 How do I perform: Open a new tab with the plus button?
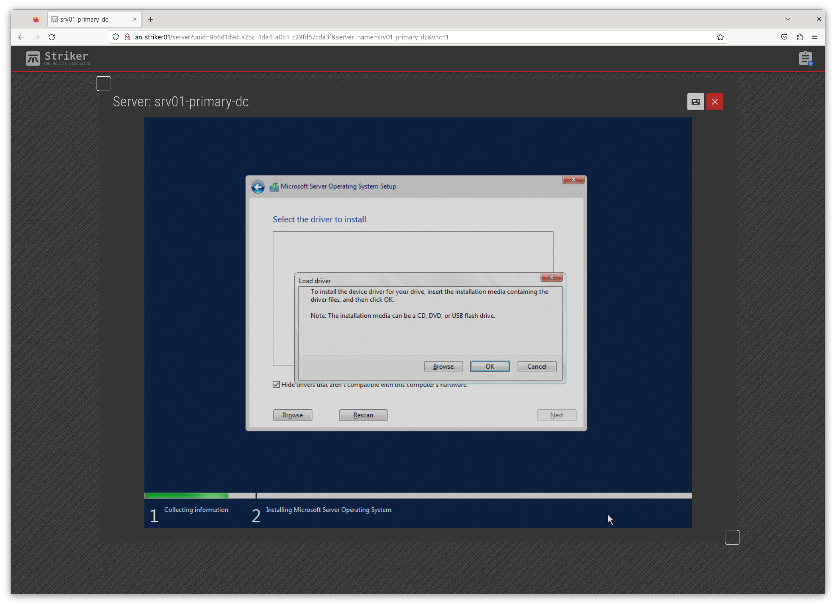(150, 19)
